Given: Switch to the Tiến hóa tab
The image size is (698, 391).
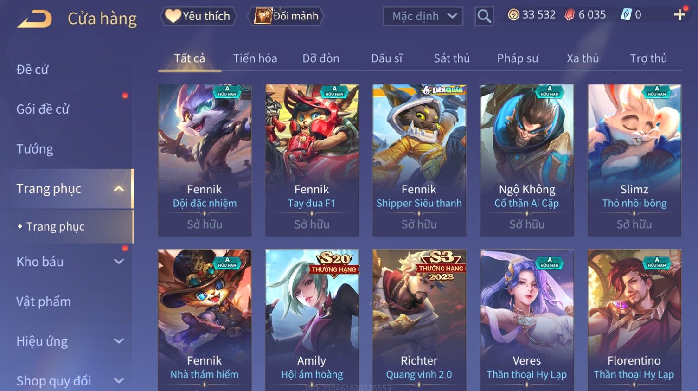Looking at the screenshot, I should [255, 58].
